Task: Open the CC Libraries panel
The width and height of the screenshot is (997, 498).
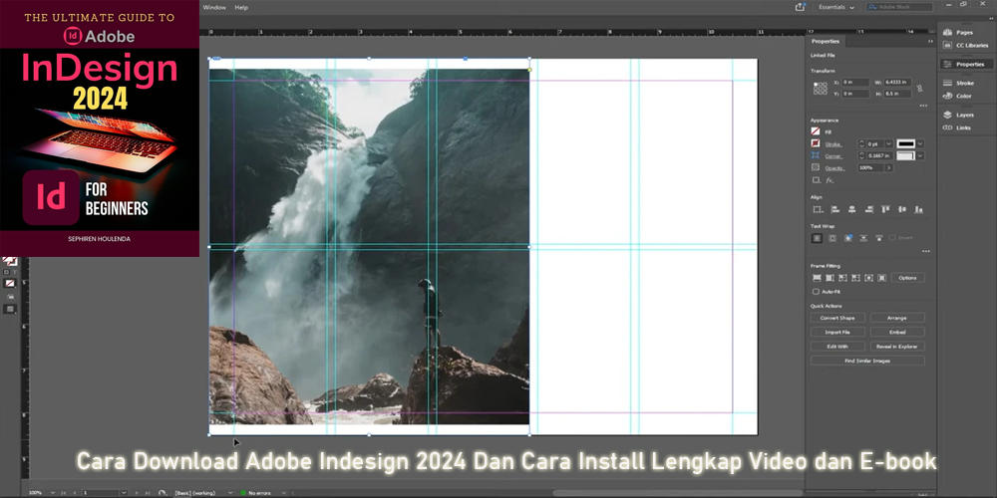Action: point(963,45)
